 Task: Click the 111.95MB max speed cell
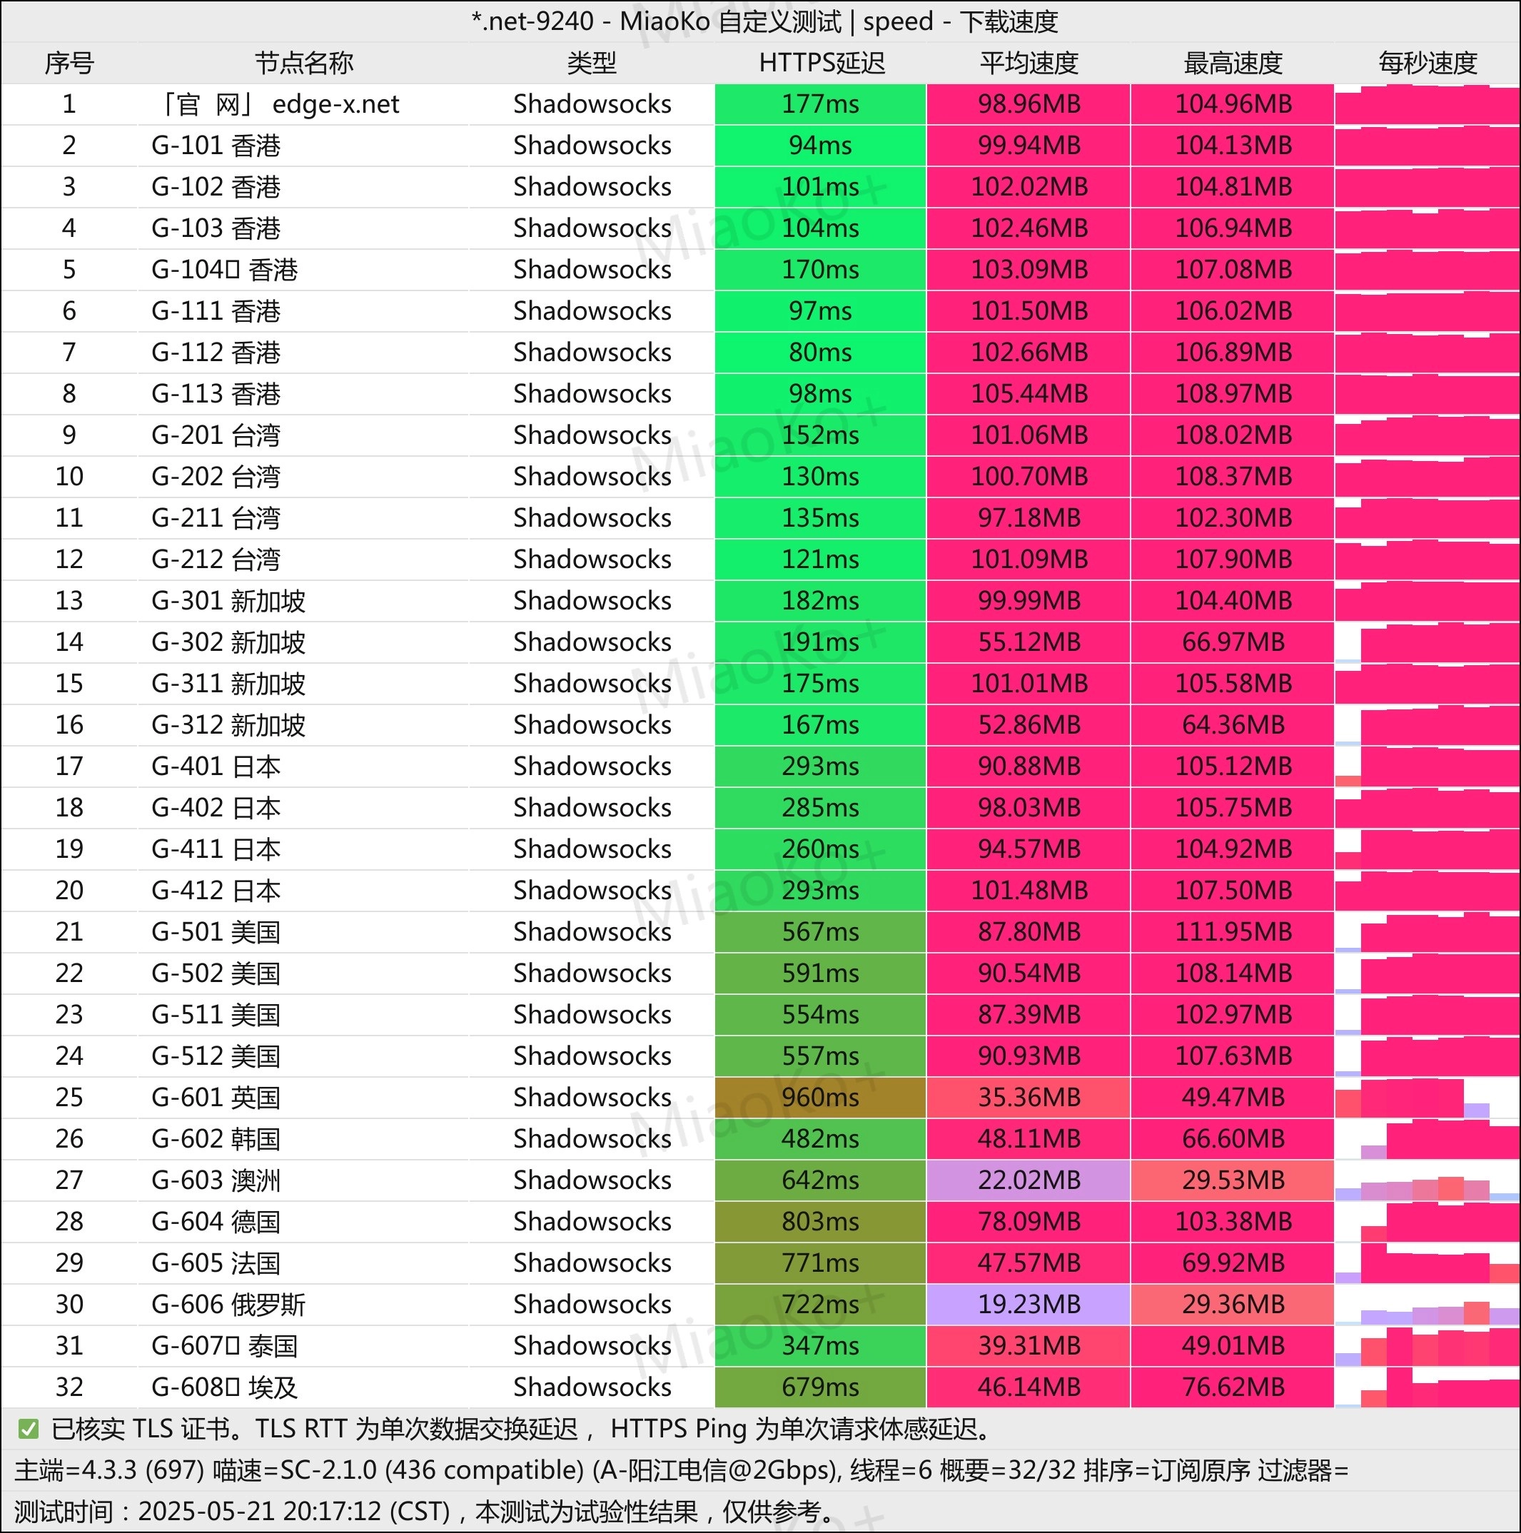coord(1233,931)
